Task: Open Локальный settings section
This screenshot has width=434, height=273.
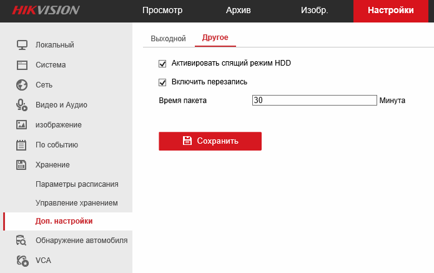Action: pyautogui.click(x=55, y=45)
